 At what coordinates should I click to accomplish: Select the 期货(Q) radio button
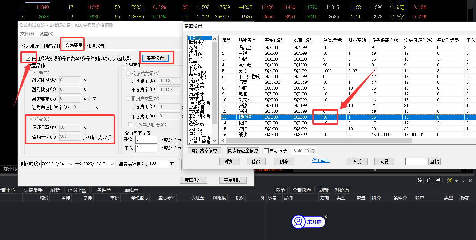click(x=32, y=119)
